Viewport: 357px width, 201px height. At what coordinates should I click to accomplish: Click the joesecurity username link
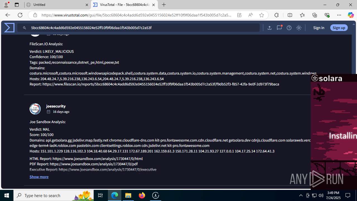[56, 106]
